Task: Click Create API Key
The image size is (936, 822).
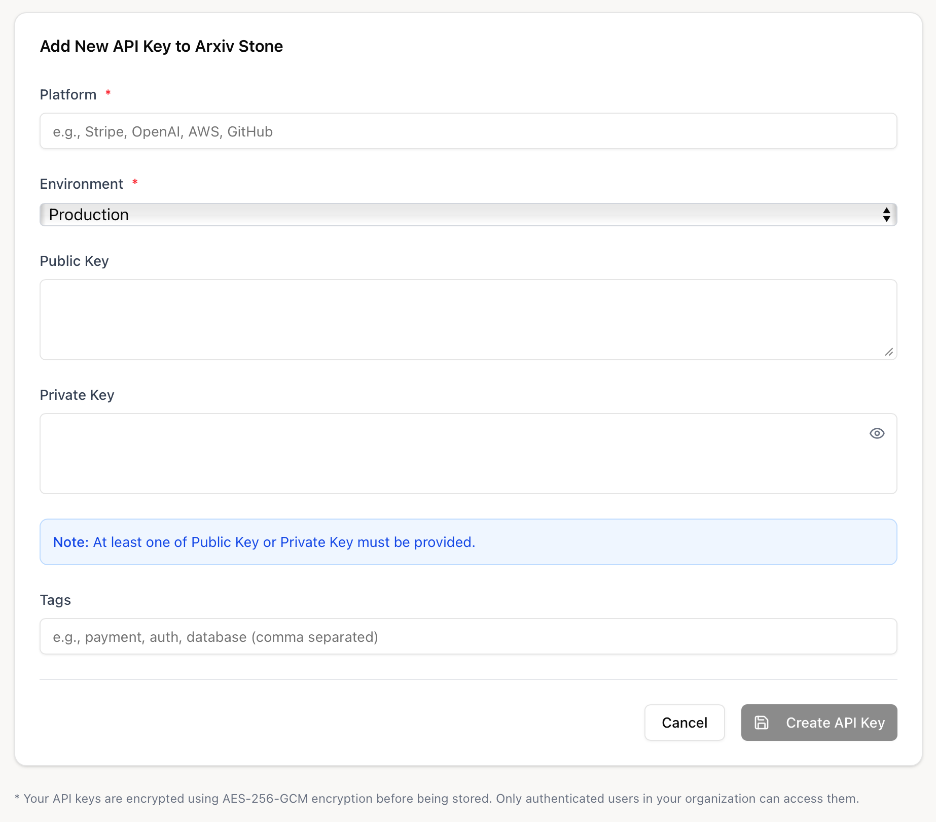Action: pos(818,723)
